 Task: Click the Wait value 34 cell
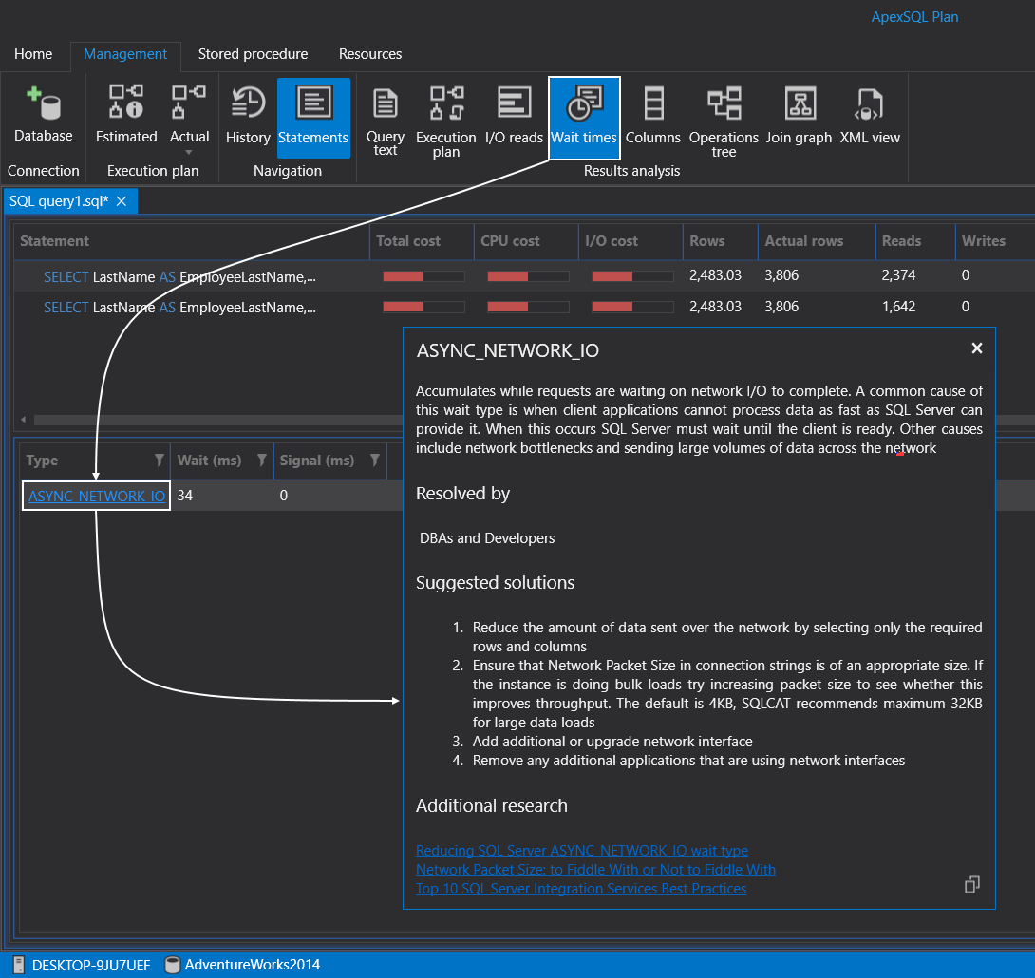tap(222, 496)
